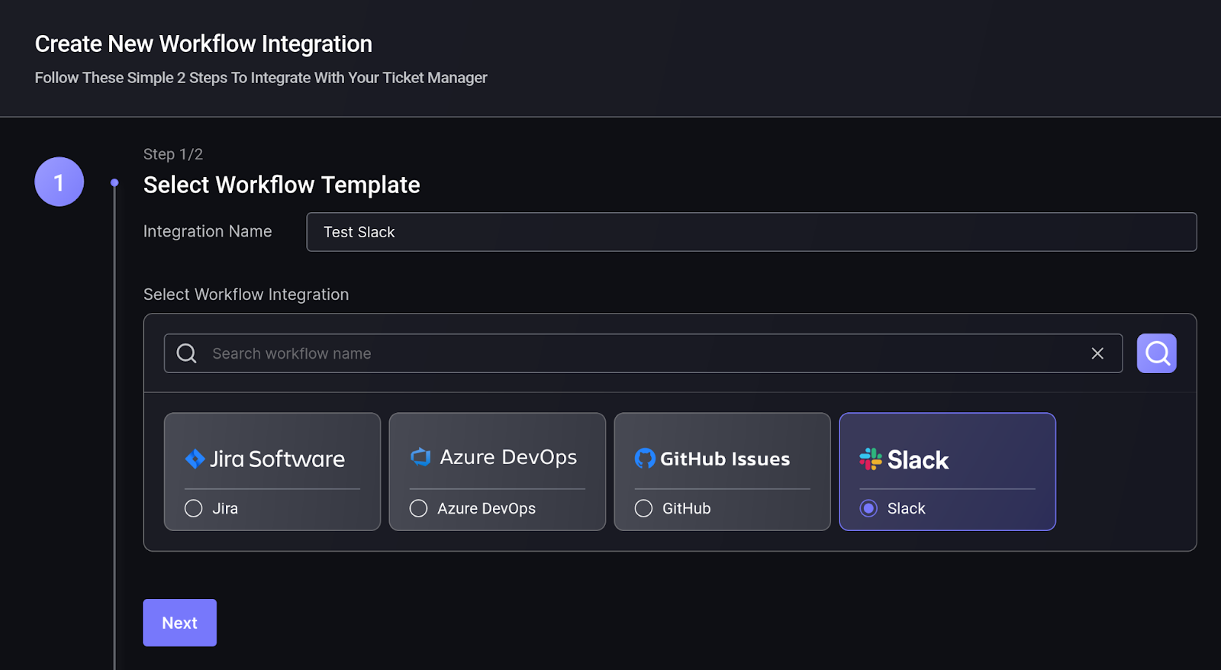
Task: Click the step 1 circle indicator
Action: 60,182
